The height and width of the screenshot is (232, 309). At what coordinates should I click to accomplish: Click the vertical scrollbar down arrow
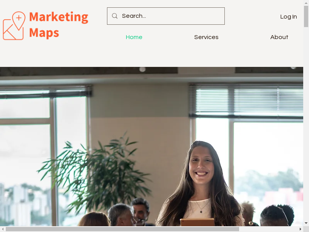coord(306,223)
